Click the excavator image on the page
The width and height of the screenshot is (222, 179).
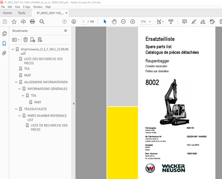[x=174, y=102]
